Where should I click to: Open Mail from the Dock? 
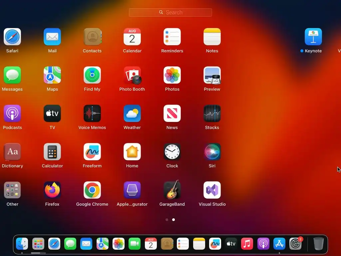pyautogui.click(x=86, y=244)
